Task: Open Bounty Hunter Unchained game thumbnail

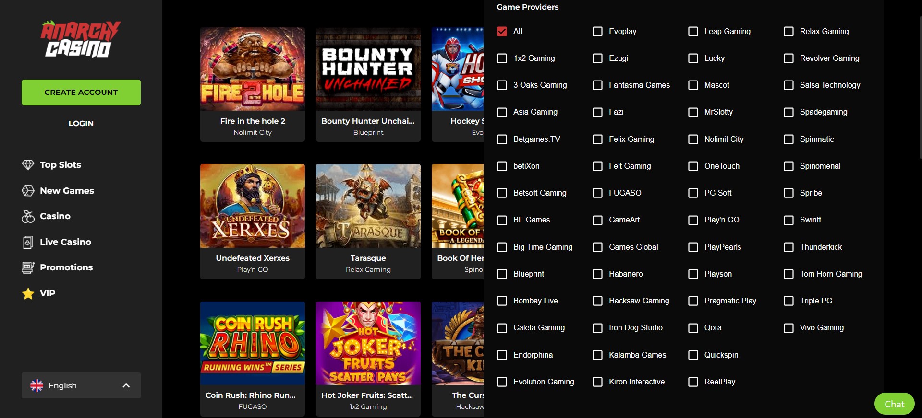Action: 368,69
